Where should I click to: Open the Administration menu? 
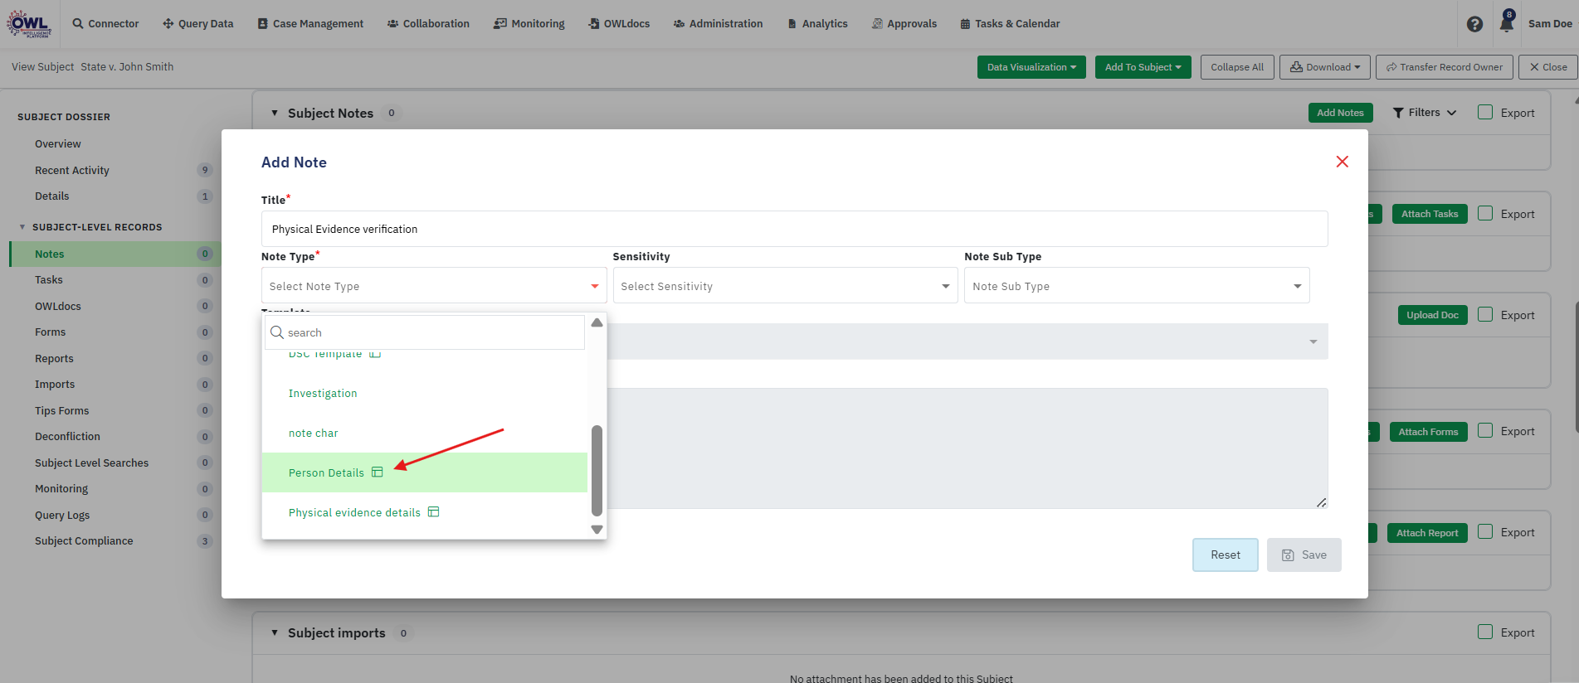pyautogui.click(x=718, y=23)
